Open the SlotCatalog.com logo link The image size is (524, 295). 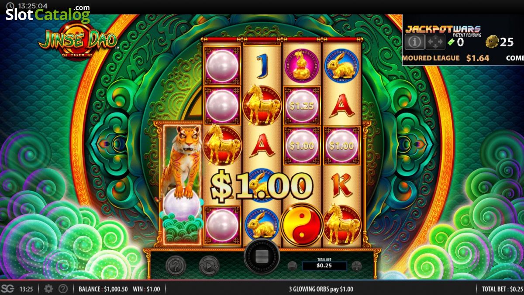point(48,14)
